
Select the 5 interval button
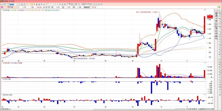coord(57,4)
